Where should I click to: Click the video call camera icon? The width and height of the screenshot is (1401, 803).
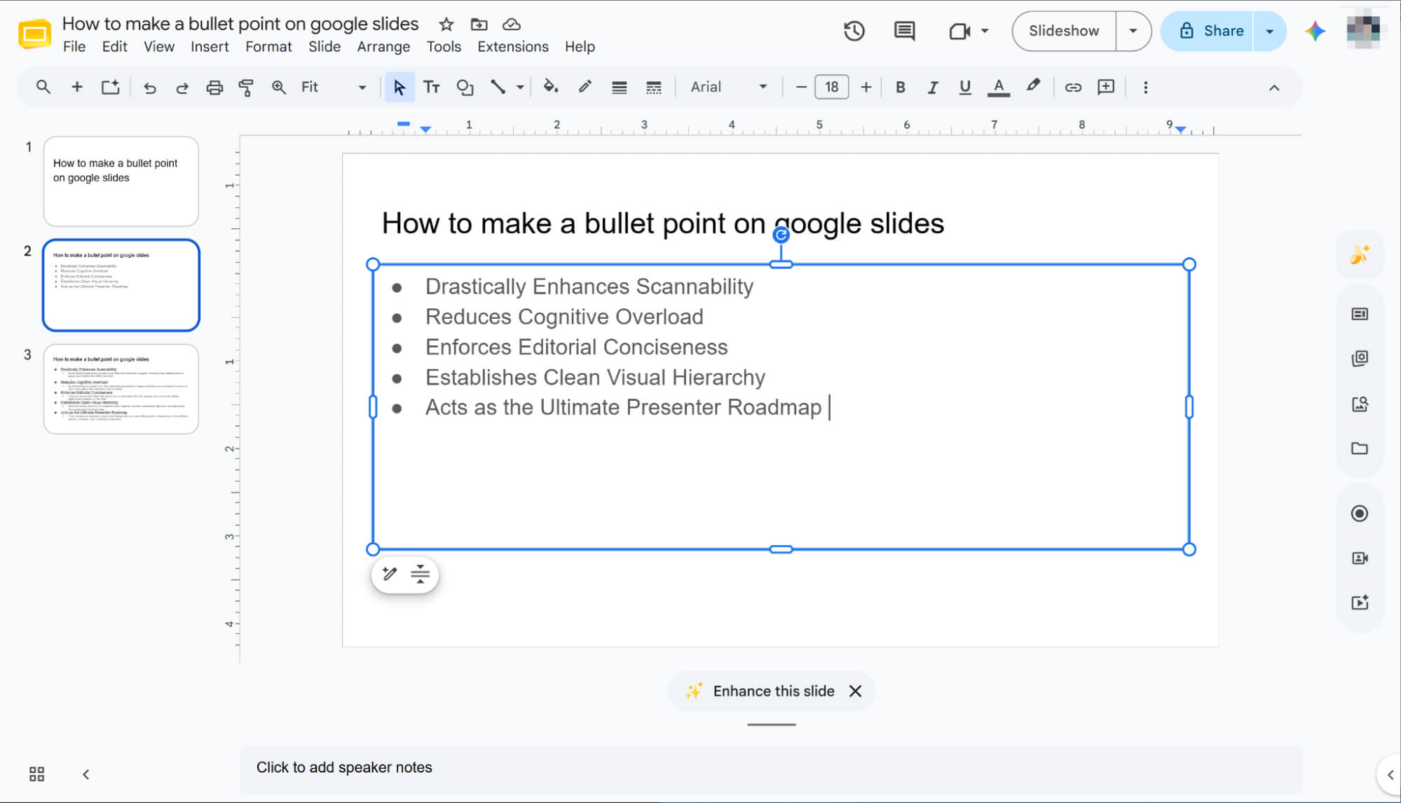959,31
